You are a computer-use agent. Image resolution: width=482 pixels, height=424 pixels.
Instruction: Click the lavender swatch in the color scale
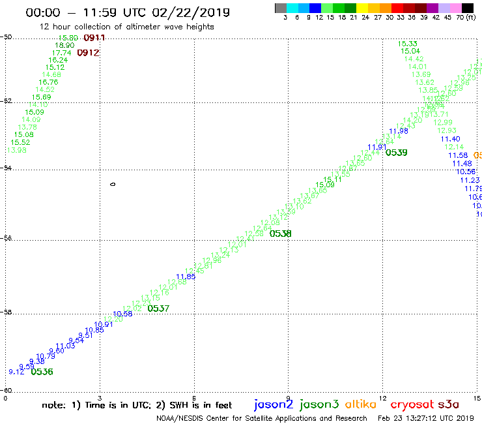(x=444, y=8)
